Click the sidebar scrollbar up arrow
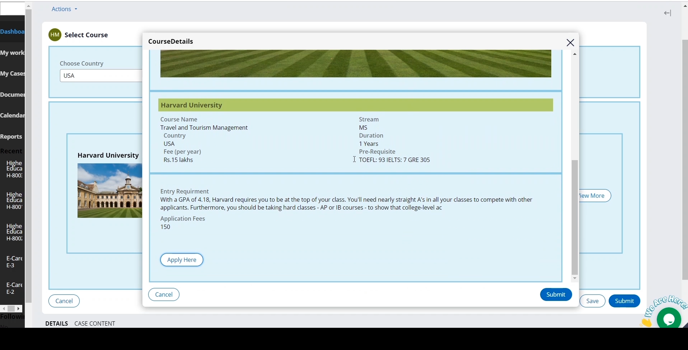Viewport: 688px width, 350px height. (x=28, y=6)
